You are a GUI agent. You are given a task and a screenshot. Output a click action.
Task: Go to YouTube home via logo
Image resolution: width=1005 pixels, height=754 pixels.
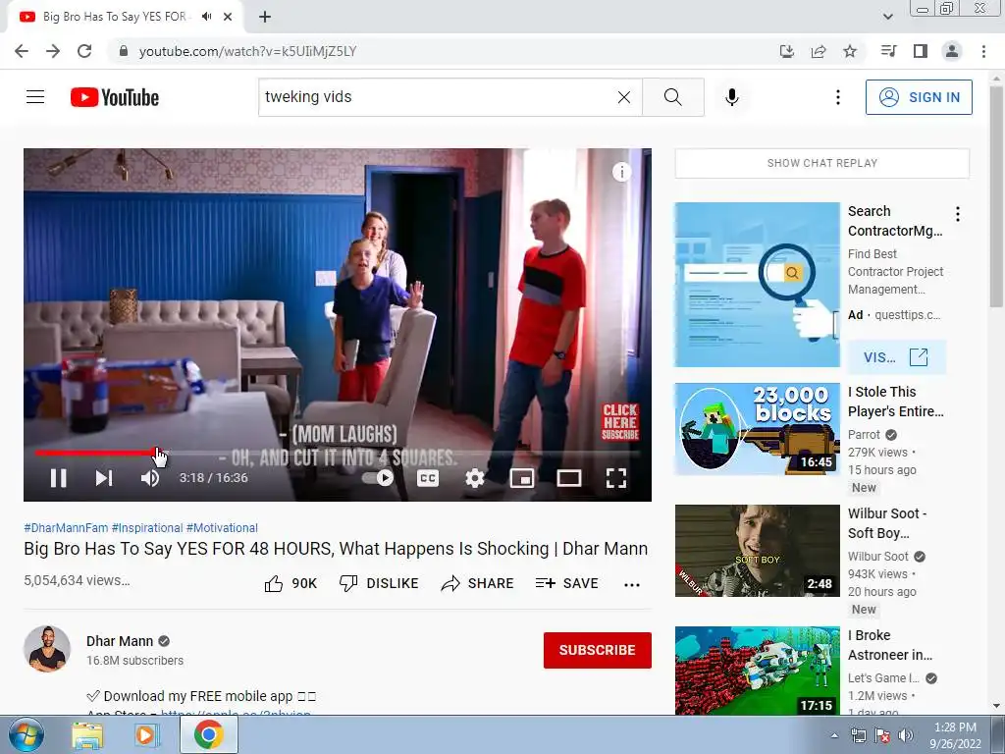pyautogui.click(x=115, y=97)
